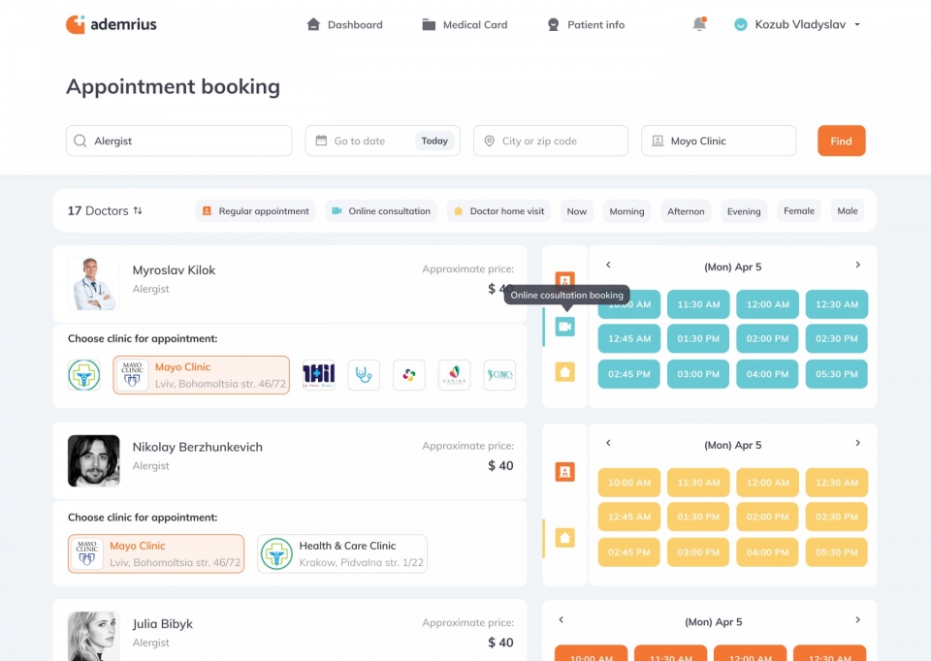Click the sort icon beside 17 Doctors
Image resolution: width=931 pixels, height=661 pixels.
tap(138, 210)
